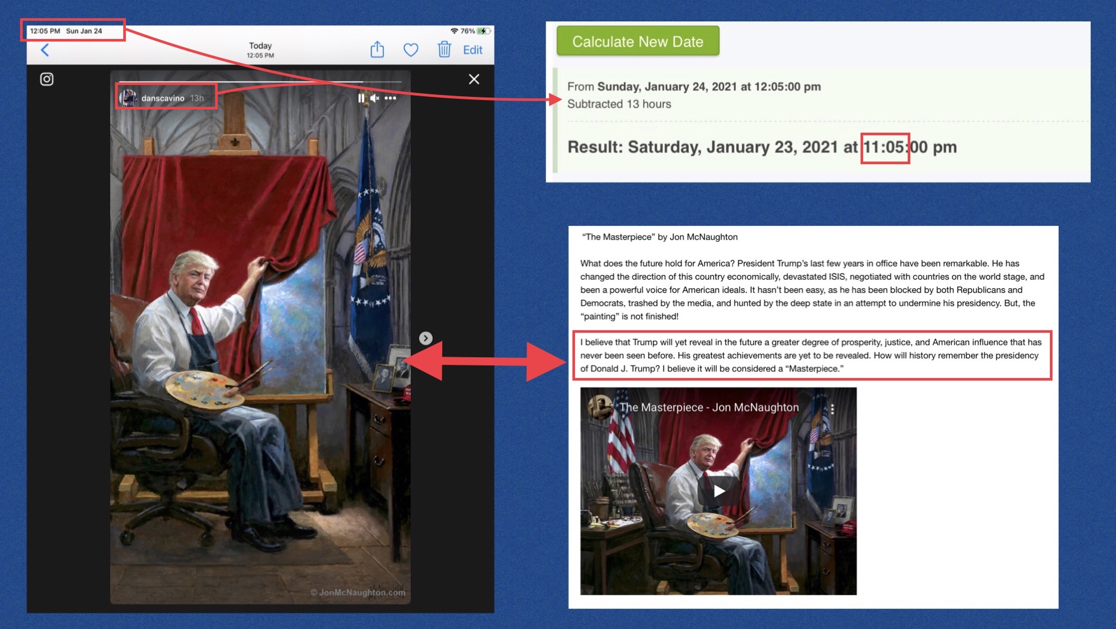Click the YouTube channel avatar on video
Viewport: 1116px width, 629px height.
pos(600,407)
